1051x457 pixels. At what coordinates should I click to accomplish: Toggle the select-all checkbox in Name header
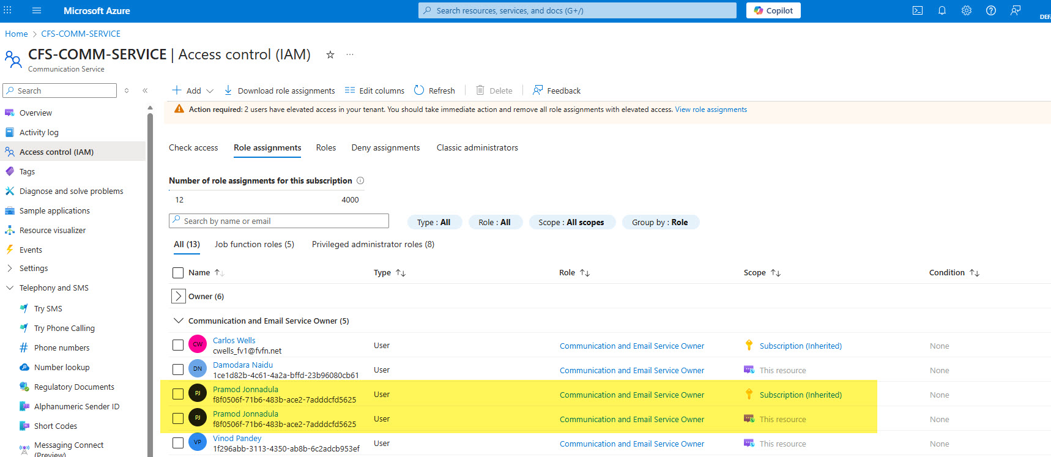(178, 273)
